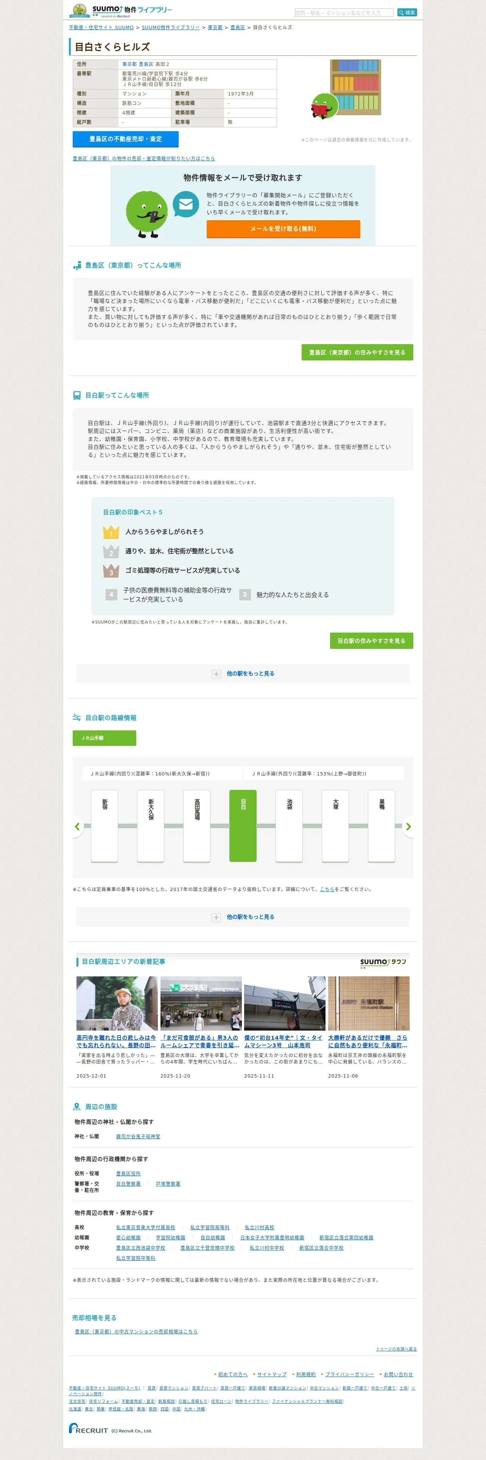This screenshot has width=486, height=1460.
Task: Open the 日本女子大学附属豊明幼稚園 link
Action: pos(272,1238)
